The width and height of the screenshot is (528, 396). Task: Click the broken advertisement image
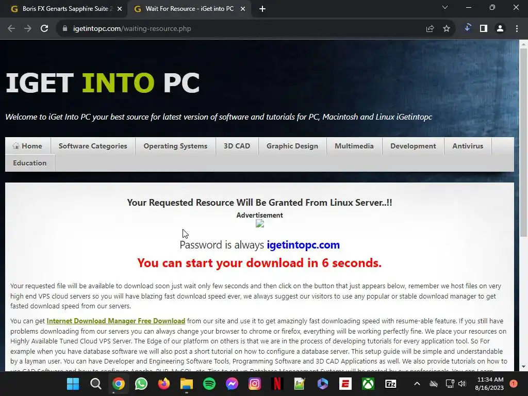(x=260, y=223)
